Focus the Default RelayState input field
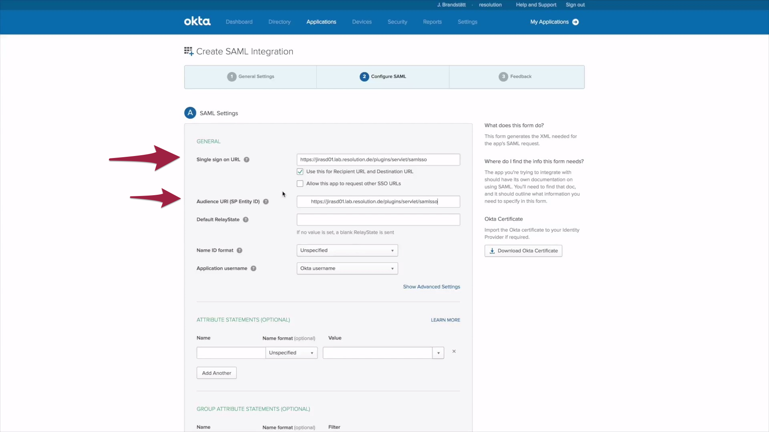This screenshot has height=432, width=769. click(x=378, y=220)
